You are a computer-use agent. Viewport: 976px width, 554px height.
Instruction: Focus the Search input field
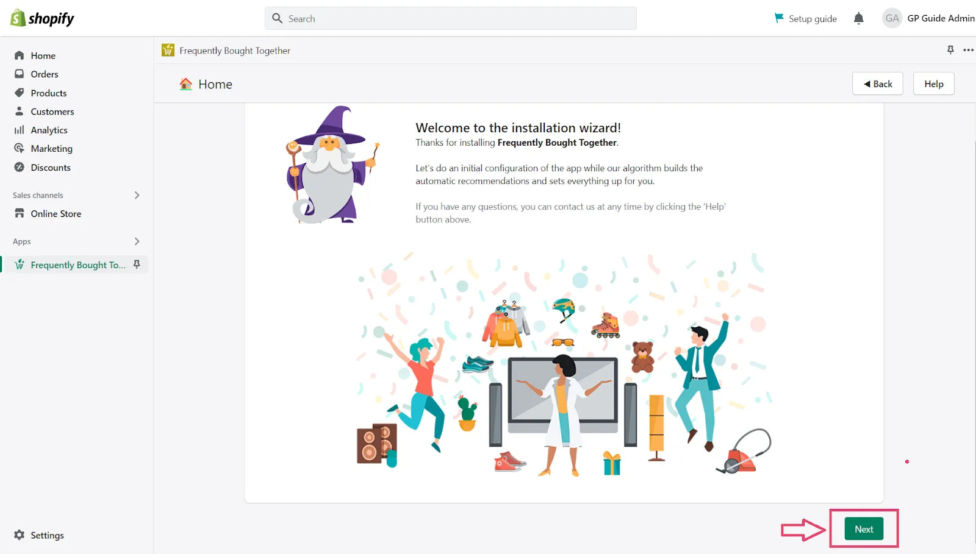[451, 18]
